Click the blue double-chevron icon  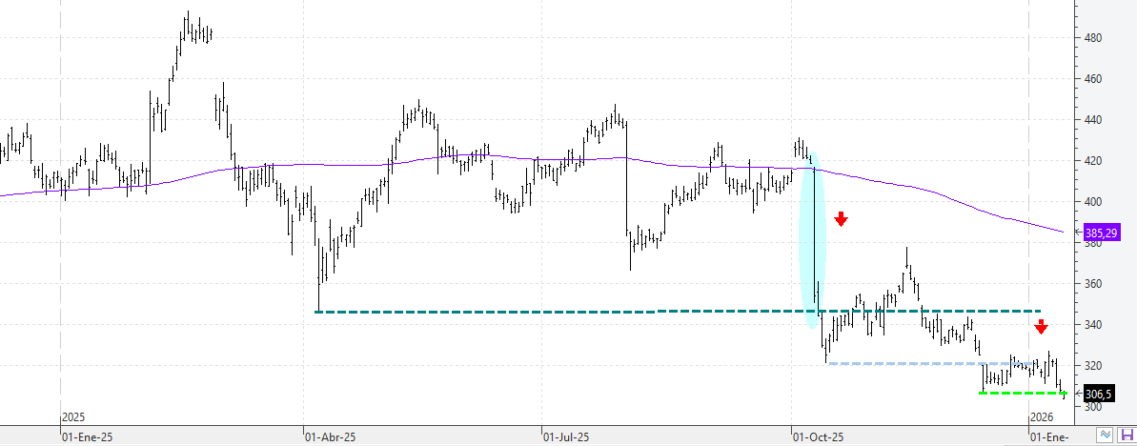[1106, 435]
